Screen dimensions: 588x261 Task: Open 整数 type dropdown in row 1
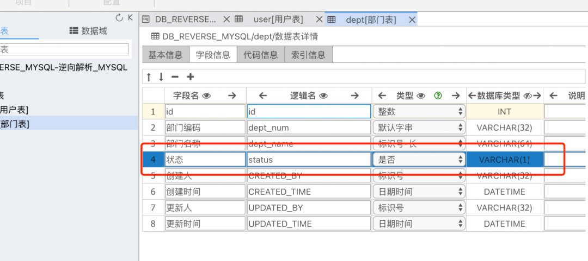point(419,111)
